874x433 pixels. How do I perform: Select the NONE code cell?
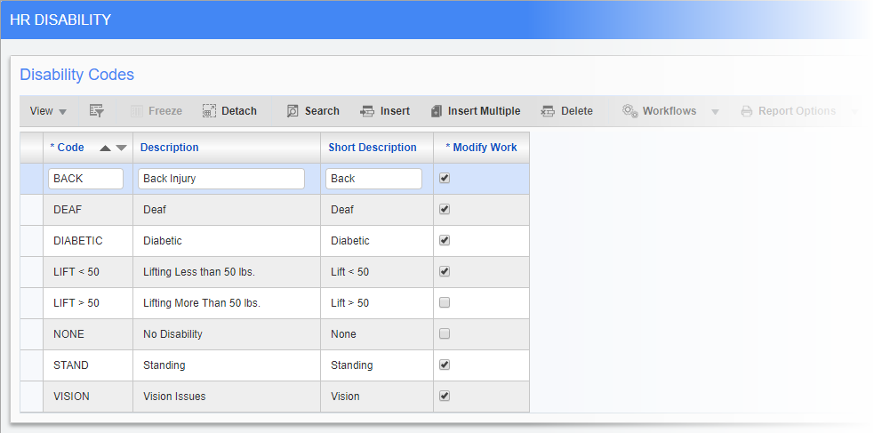pos(87,334)
